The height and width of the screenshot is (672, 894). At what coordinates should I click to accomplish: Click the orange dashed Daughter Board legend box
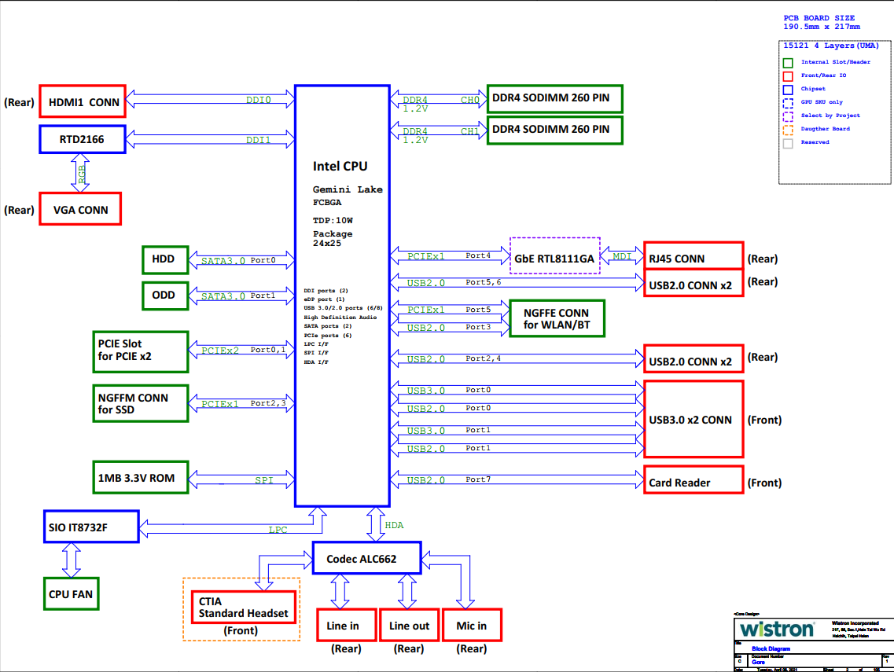[788, 129]
